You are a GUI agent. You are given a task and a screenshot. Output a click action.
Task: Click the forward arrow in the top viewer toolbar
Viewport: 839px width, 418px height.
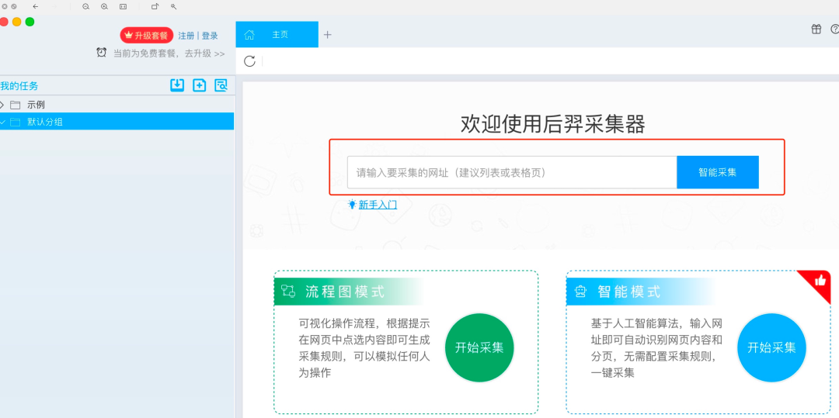54,6
